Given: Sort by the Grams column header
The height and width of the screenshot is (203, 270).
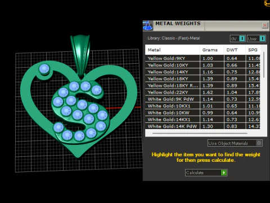Looking at the screenshot, I should pos(211,50).
